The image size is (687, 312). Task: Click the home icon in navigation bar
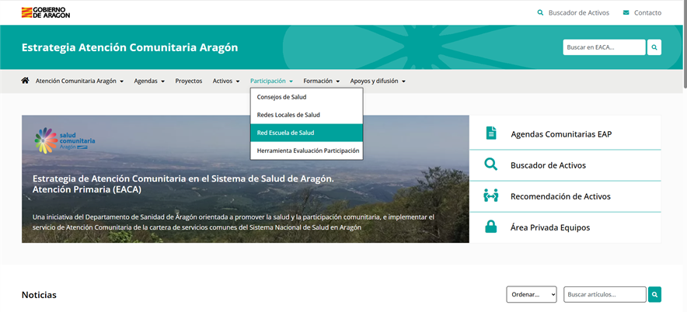point(25,81)
